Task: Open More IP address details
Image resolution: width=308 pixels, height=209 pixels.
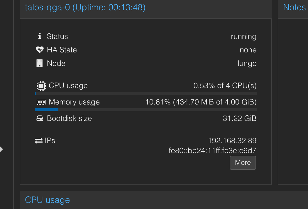Action: 243,162
